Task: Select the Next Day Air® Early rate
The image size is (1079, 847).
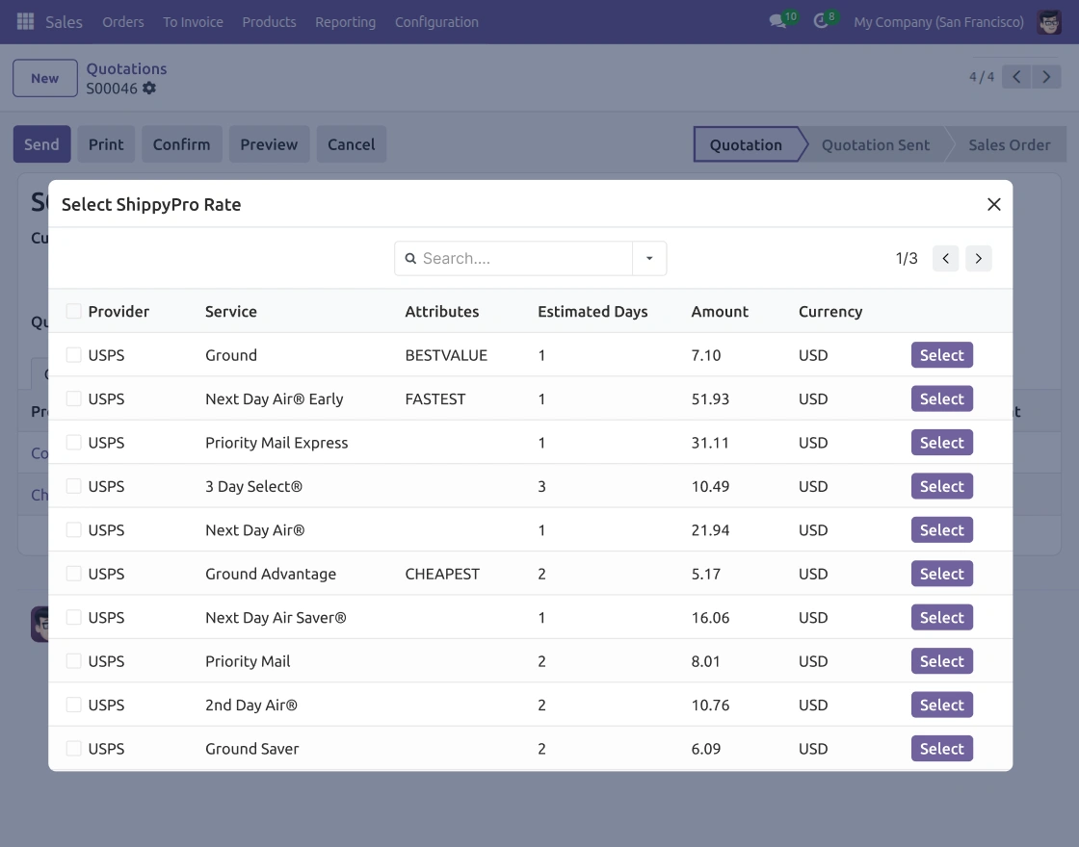Action: coord(941,398)
